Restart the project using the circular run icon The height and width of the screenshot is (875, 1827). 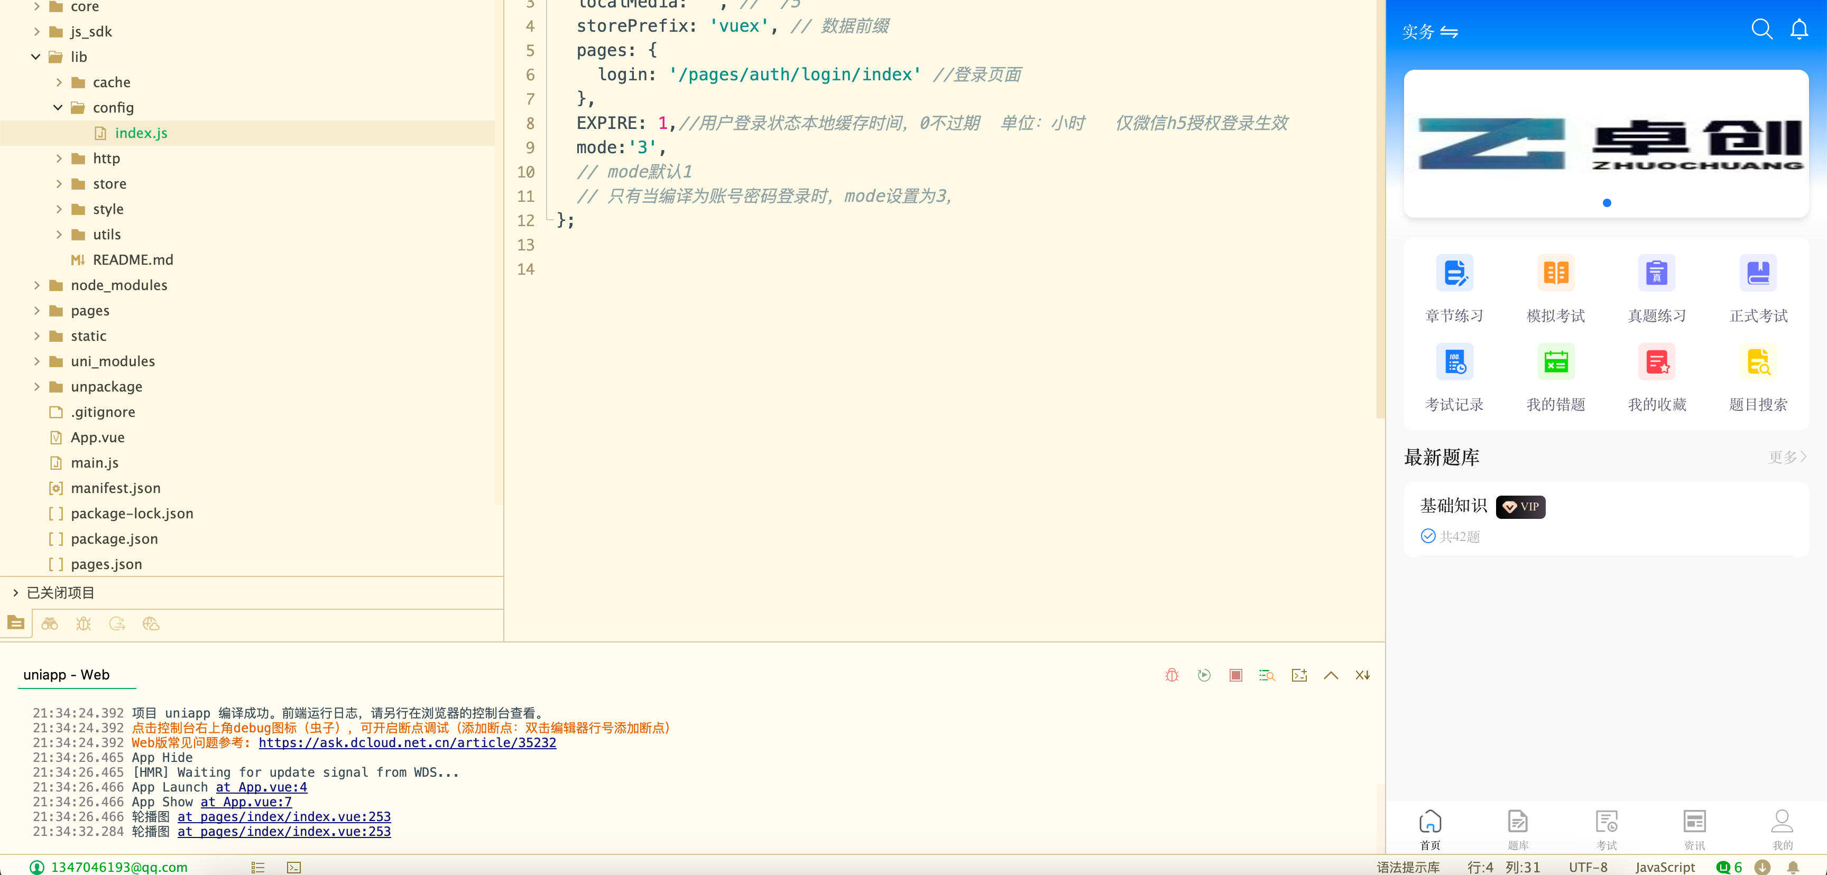coord(1204,675)
